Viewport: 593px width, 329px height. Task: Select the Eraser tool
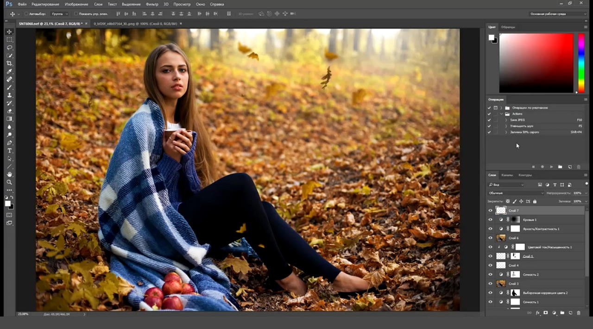9,111
